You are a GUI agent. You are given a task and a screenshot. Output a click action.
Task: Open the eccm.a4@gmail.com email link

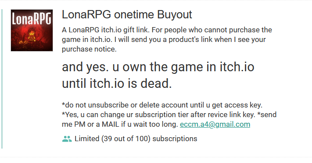tap(215, 125)
